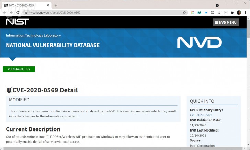The height and width of the screenshot is (150, 250).
Task: Click the browser back arrow
Action: click(x=5, y=13)
